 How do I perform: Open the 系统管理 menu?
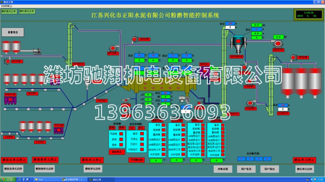[x=6, y=6]
